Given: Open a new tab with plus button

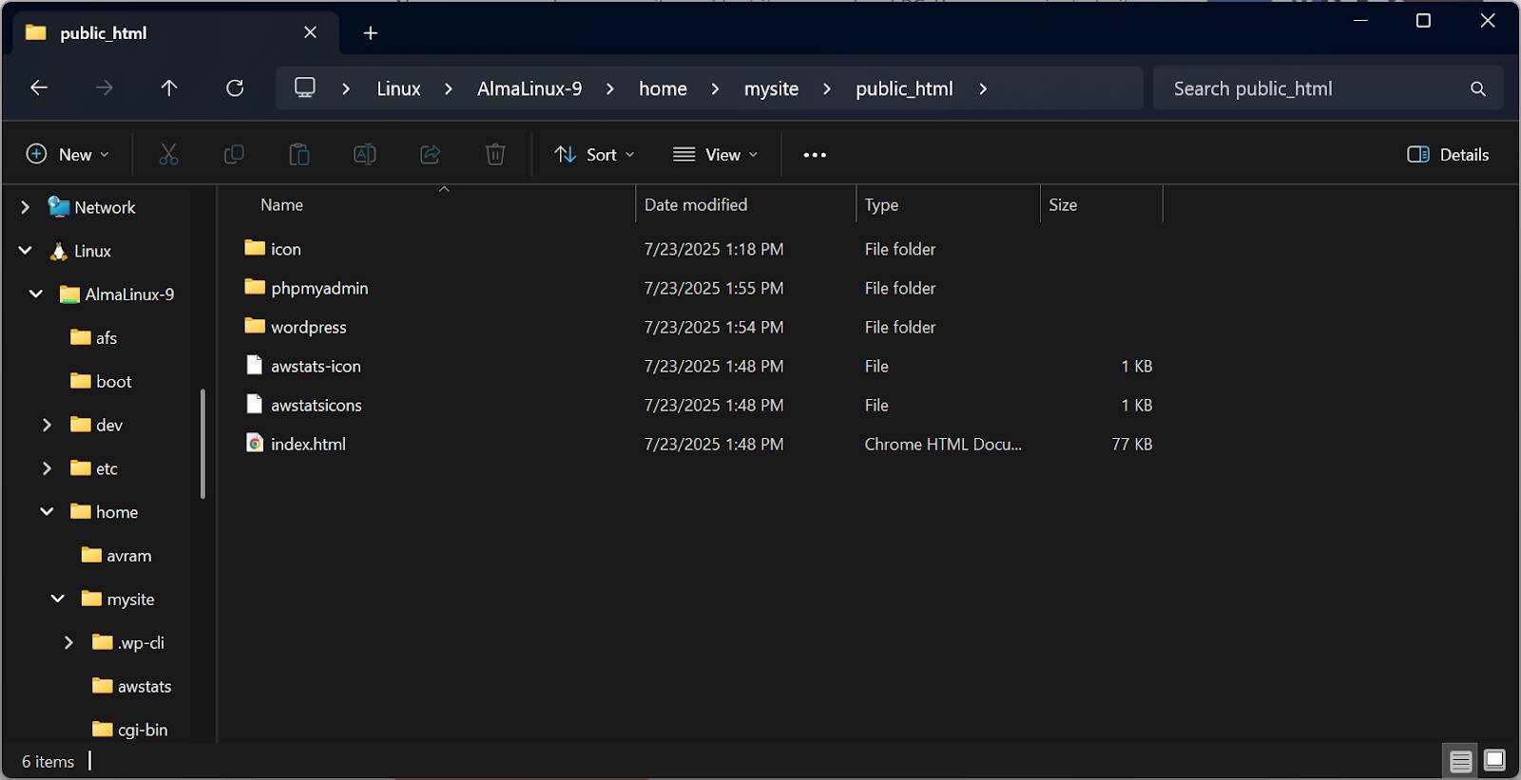Looking at the screenshot, I should pos(371,33).
